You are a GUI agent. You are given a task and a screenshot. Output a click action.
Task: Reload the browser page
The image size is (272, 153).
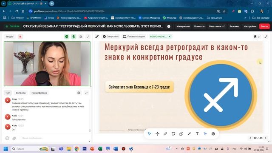(x=17, y=11)
